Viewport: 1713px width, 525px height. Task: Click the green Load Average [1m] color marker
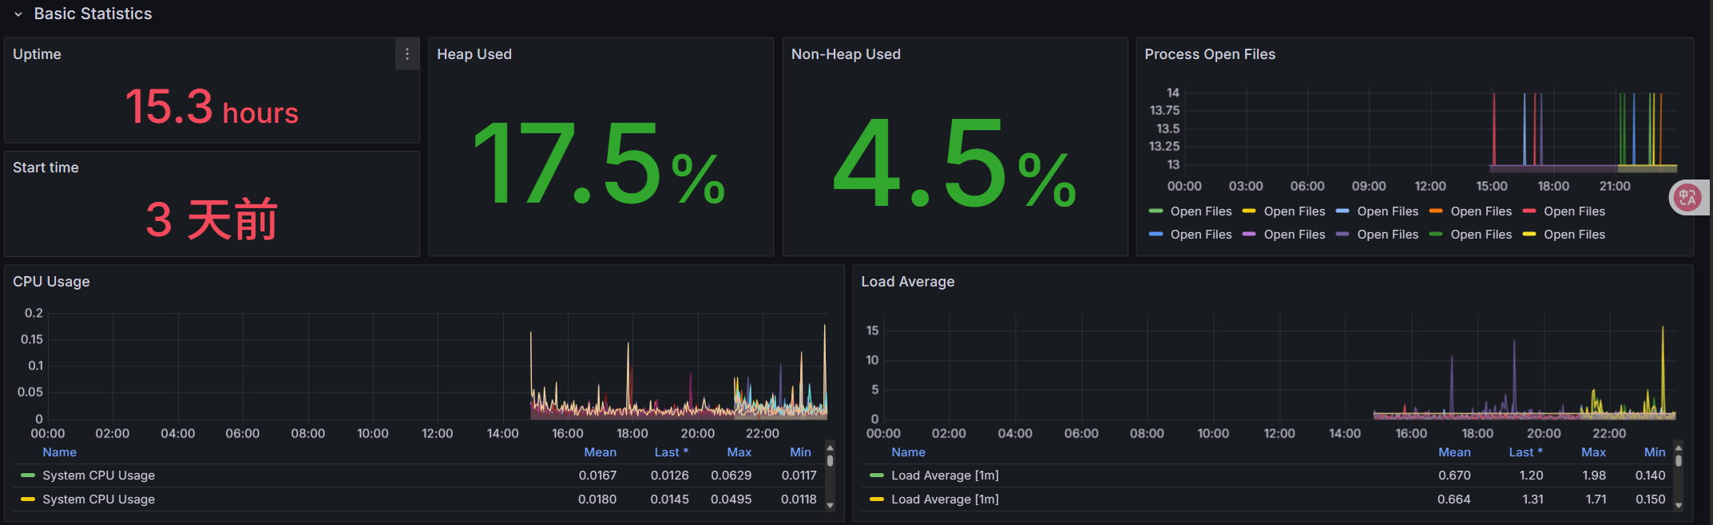(x=876, y=476)
